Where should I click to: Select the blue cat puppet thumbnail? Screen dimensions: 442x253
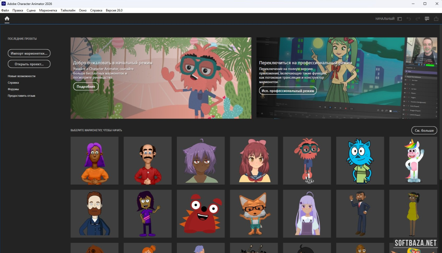click(x=360, y=161)
